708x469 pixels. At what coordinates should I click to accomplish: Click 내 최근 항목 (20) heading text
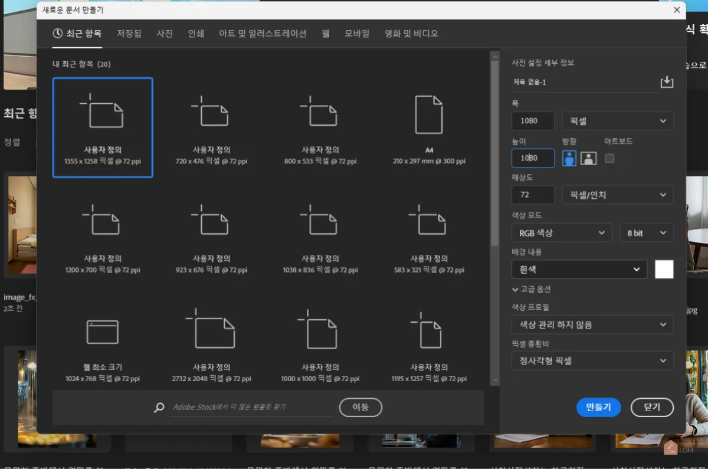(81, 64)
